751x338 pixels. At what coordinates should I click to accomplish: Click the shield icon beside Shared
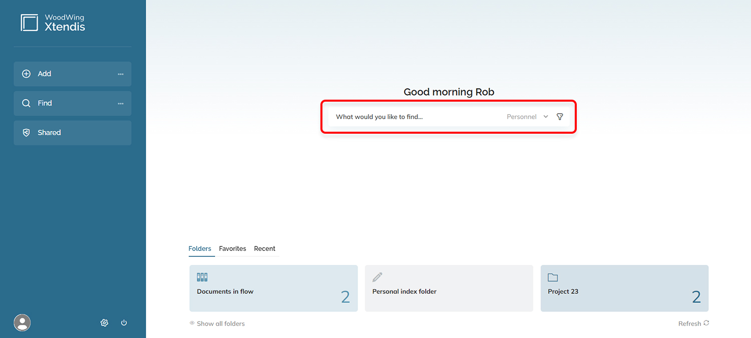[27, 133]
